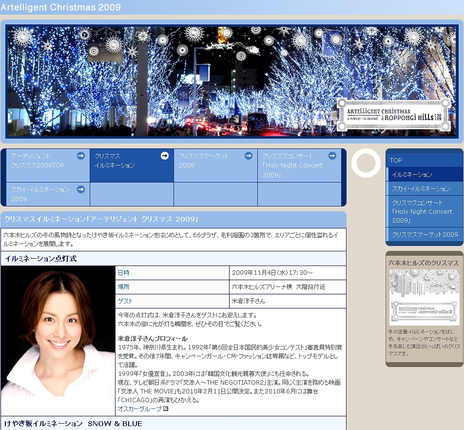Click the 六本木ヒルズのクリスマス sidebar heading
464x430 pixels.
pos(424,263)
